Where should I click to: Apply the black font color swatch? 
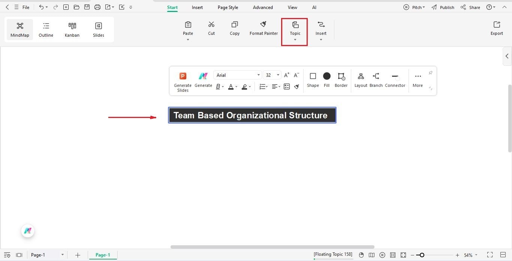231,87
